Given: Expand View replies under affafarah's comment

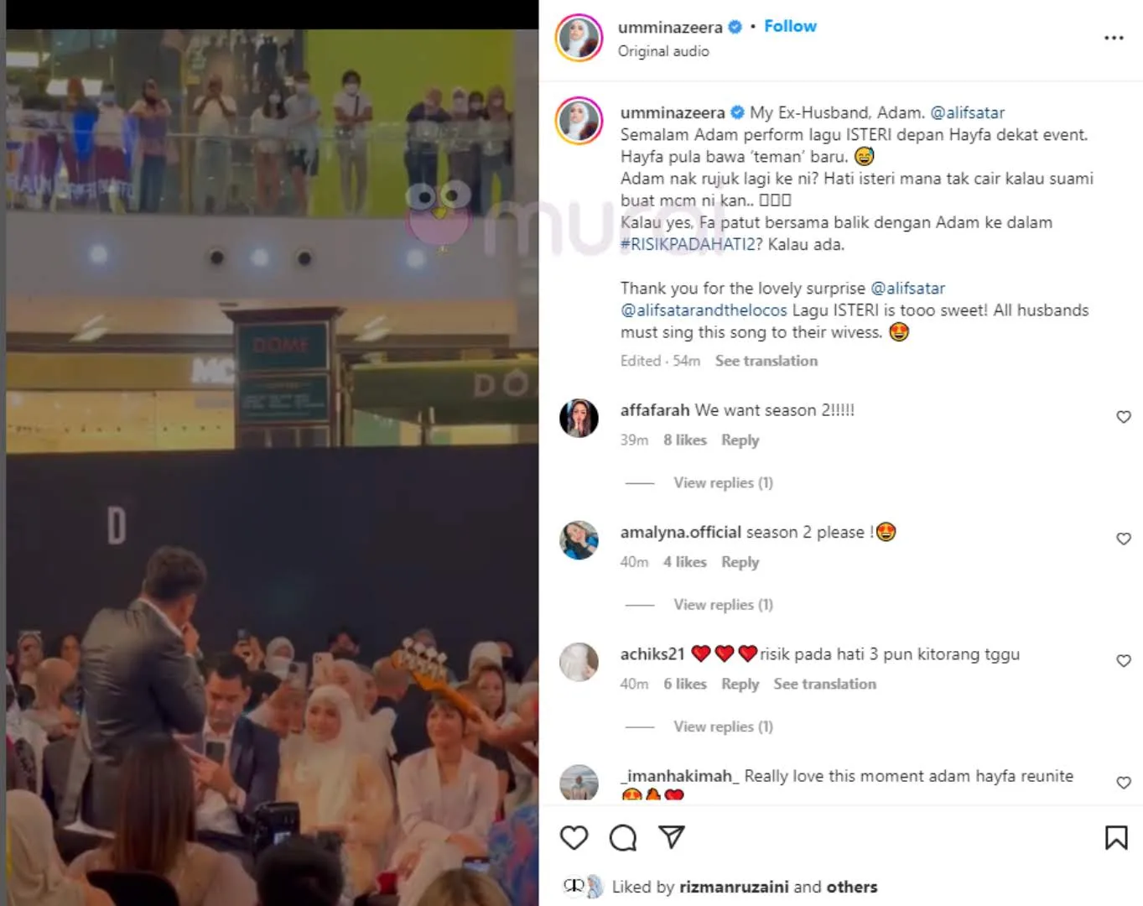Looking at the screenshot, I should tap(723, 482).
